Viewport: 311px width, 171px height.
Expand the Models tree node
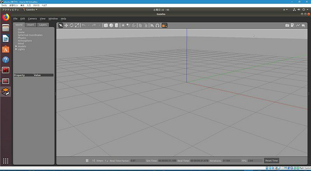coord(16,46)
